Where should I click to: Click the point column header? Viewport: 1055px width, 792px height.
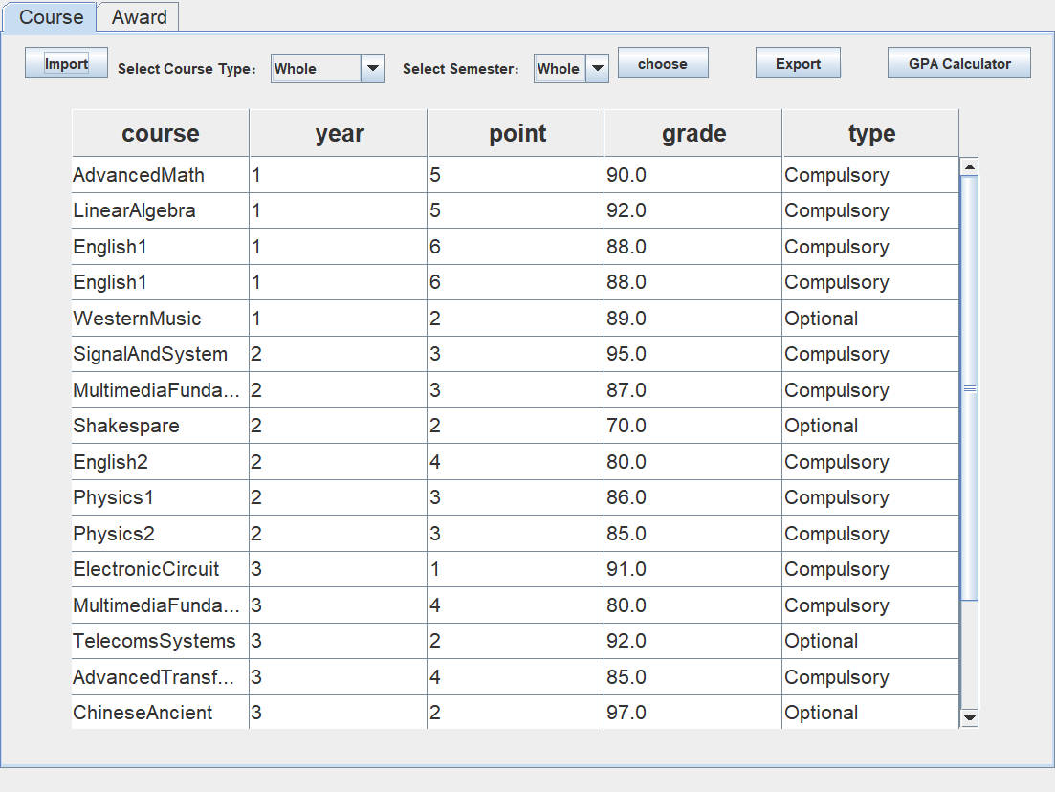[517, 134]
